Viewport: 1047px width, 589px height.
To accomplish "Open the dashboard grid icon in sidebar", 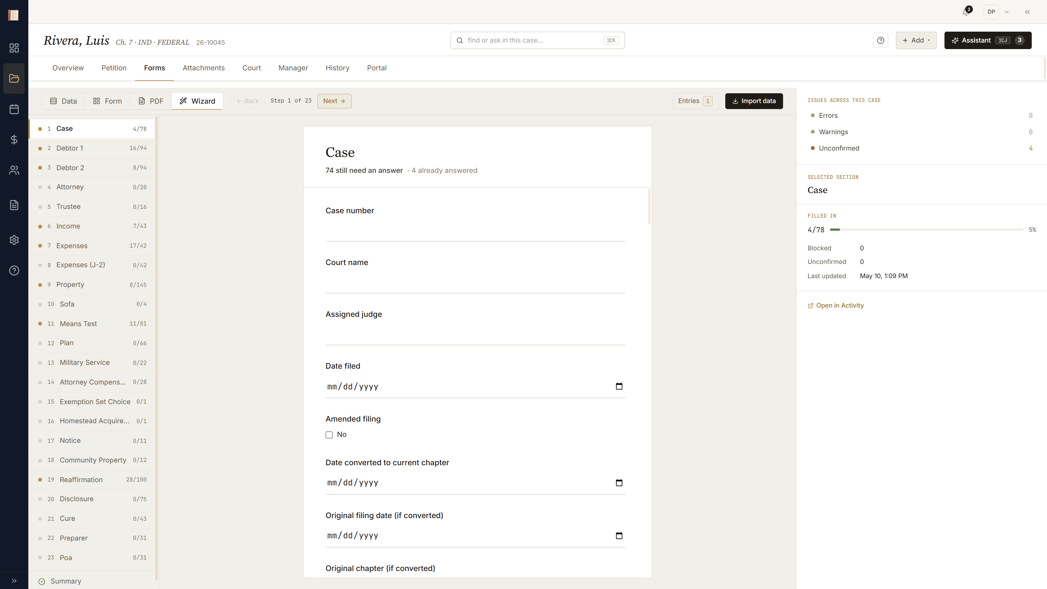I will 14,48.
